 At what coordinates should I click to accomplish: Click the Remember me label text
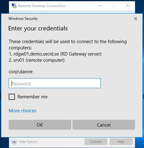click(x=32, y=97)
